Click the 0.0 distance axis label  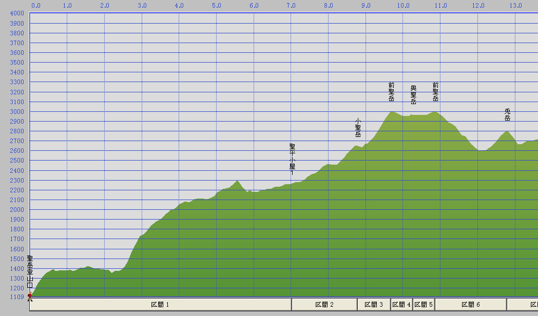(36, 6)
